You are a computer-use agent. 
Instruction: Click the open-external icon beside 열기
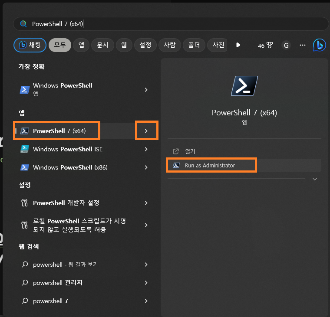[x=176, y=151]
